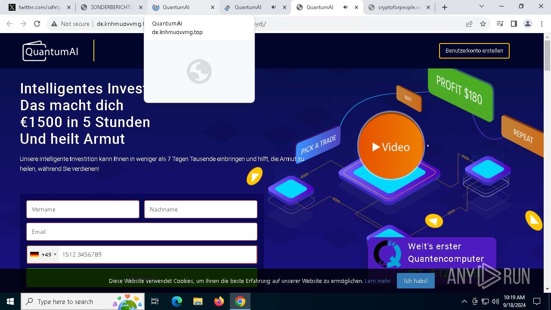Open the tab search chevron
The image size is (551, 310).
[x=482, y=6]
